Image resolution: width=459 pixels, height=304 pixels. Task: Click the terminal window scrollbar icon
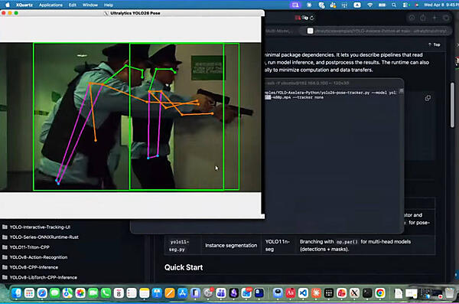coord(402,91)
